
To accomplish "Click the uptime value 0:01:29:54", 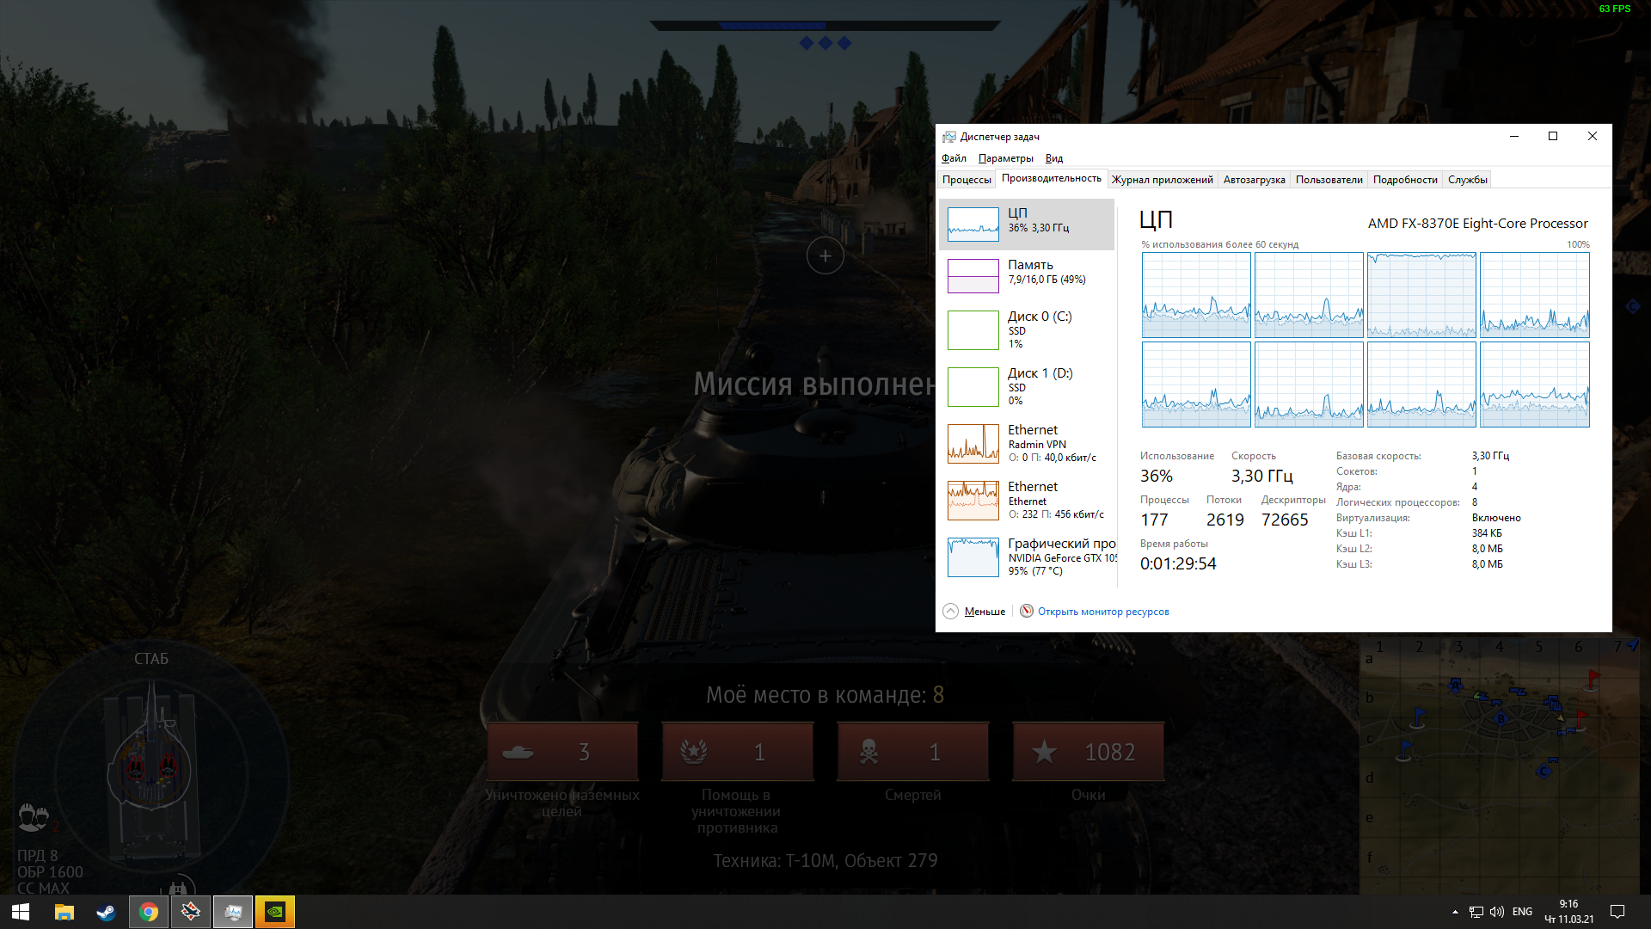I will pyautogui.click(x=1178, y=563).
